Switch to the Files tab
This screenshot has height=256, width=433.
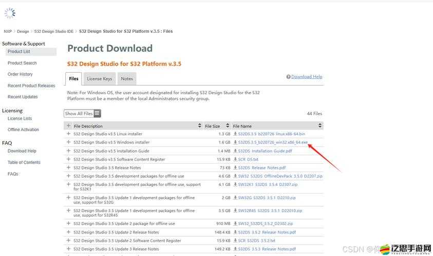point(73,79)
